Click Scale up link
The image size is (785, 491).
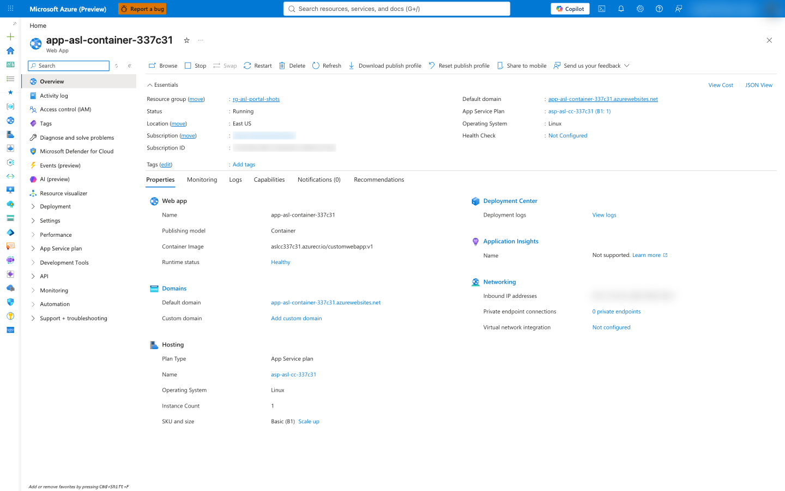point(309,422)
